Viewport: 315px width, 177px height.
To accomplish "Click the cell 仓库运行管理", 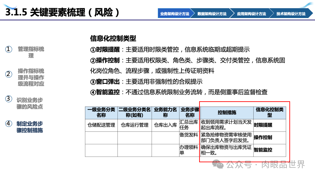I will coord(135,125).
